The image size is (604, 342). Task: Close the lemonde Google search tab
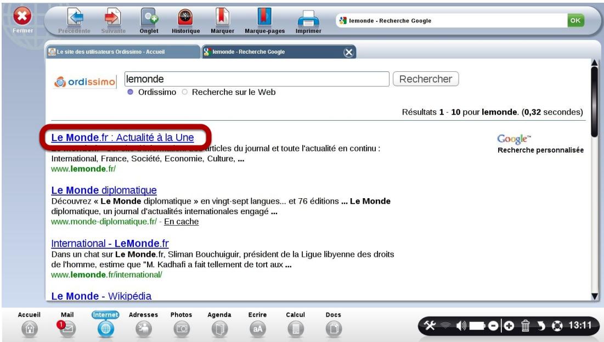tap(348, 53)
